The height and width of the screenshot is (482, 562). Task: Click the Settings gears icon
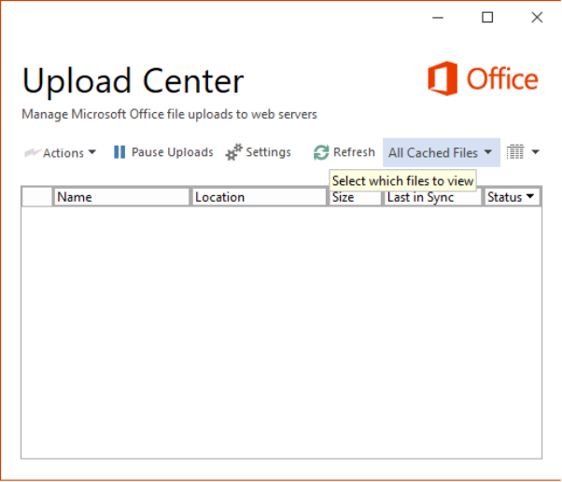(x=233, y=152)
